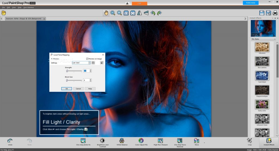Viewport: 279px width, 151px height.
Task: Open the Film Styles category dropdown
Action: (263, 39)
